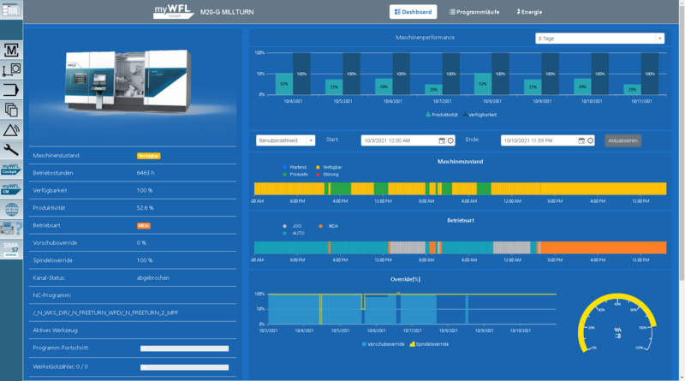The width and height of the screenshot is (685, 381).
Task: Click the Vorschuboverride value 0 %
Action: point(141,243)
